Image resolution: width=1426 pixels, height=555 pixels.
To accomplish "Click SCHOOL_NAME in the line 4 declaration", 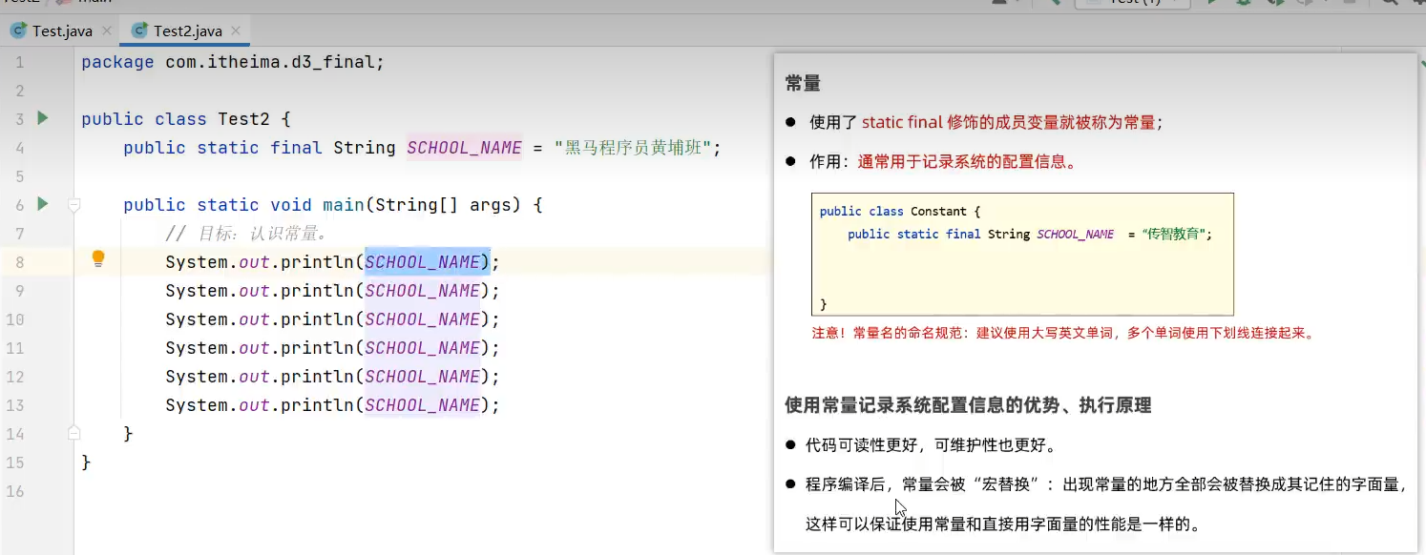I will point(465,148).
